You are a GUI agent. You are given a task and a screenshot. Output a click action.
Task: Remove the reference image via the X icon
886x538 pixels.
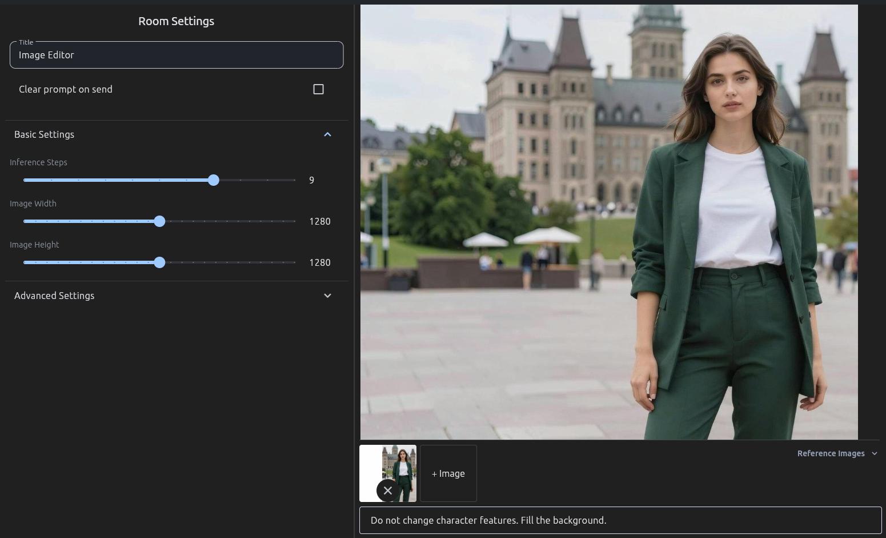point(388,491)
